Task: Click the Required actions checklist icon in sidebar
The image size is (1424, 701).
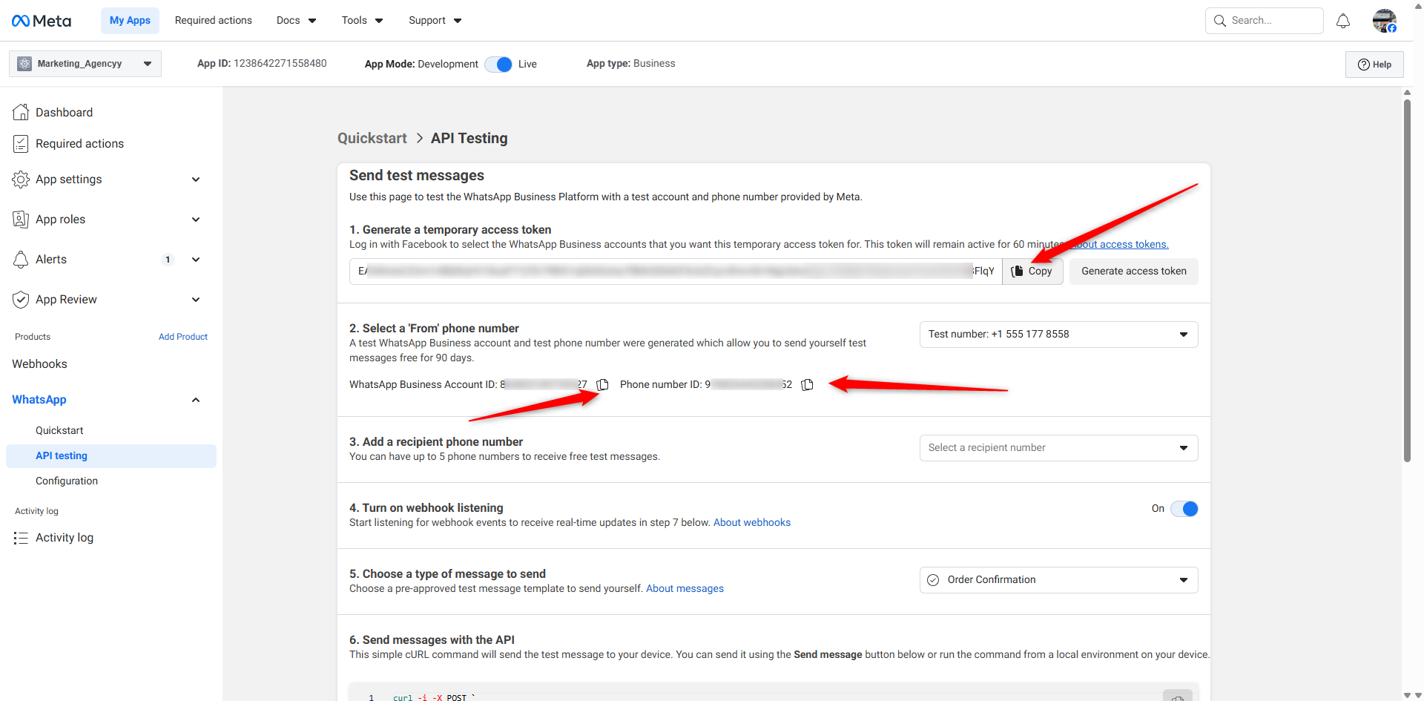Action: (x=21, y=144)
